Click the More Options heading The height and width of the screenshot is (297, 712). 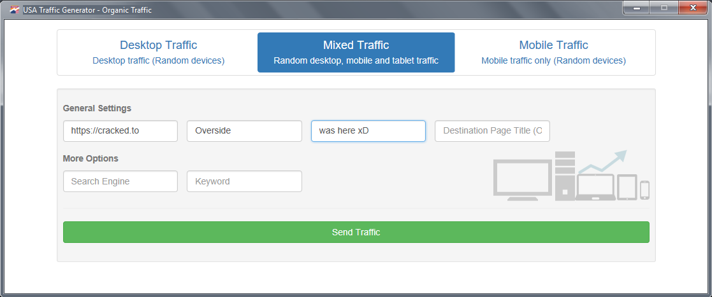tap(91, 158)
